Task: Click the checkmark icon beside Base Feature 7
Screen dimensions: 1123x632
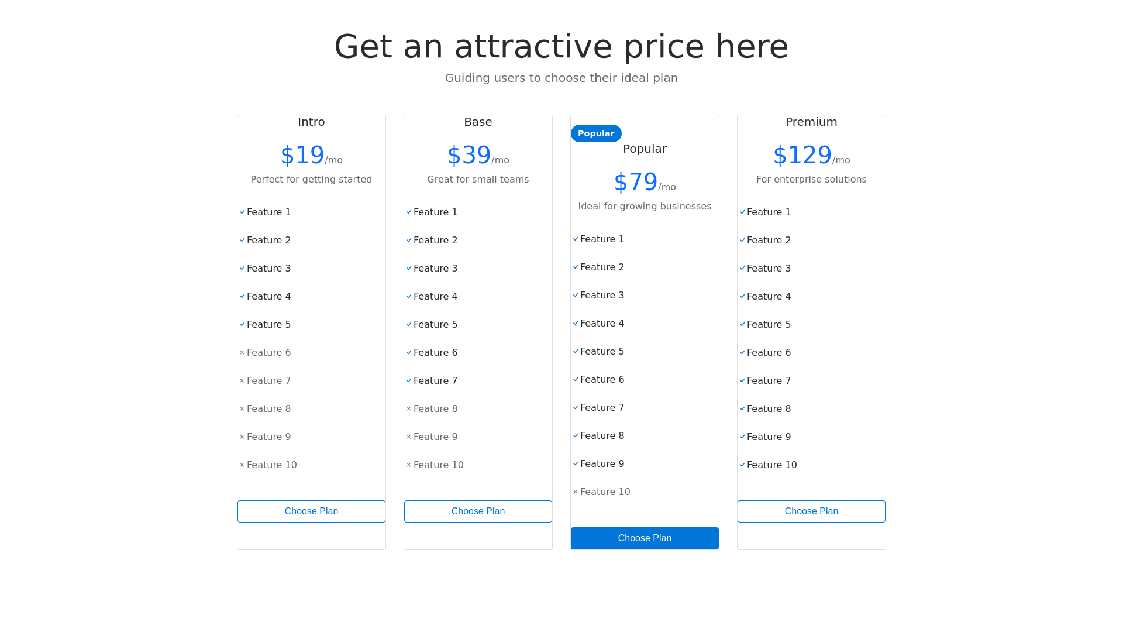Action: click(409, 381)
